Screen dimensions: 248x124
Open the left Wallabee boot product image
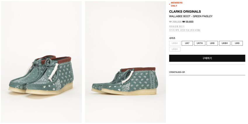(41, 62)
